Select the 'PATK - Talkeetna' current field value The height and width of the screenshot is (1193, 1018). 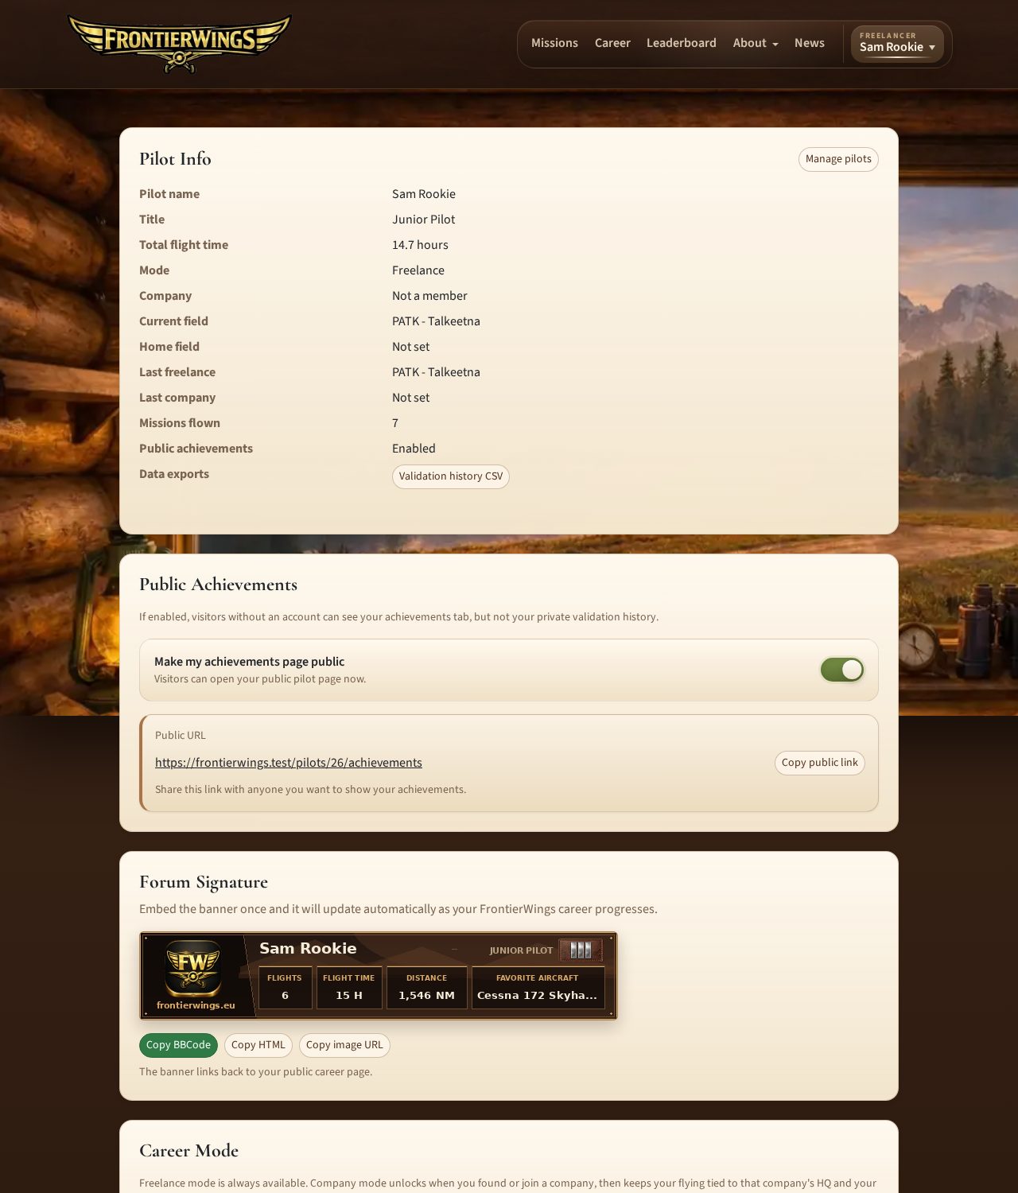(436, 321)
